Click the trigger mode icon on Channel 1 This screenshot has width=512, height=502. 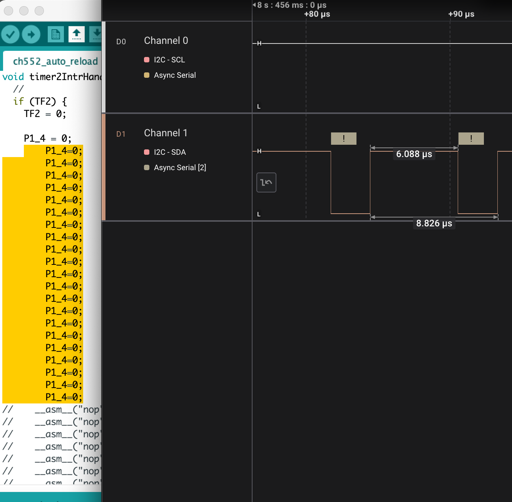pos(266,182)
